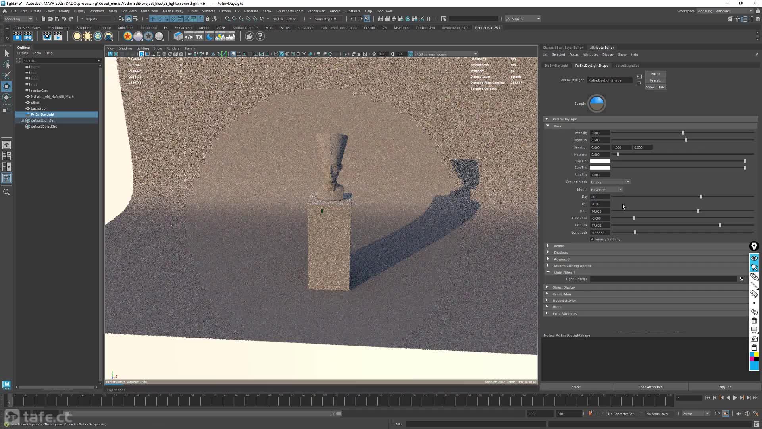Create a PxrPortalLight from the shelf
This screenshot has height=429, width=762.
click(108, 37)
